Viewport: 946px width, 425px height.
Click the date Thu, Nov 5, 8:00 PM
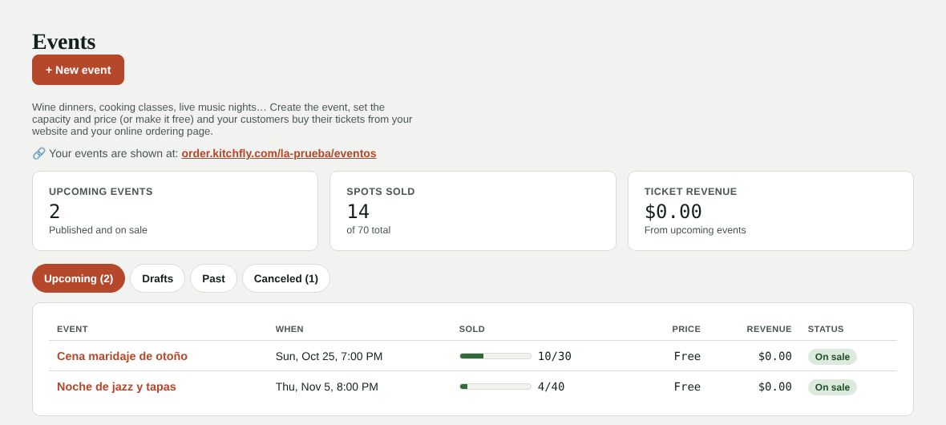(327, 387)
